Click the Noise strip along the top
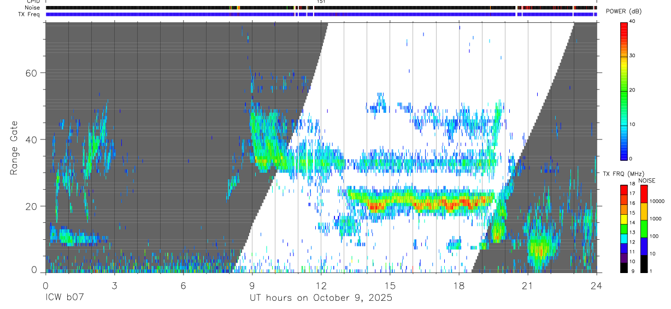Image resolution: width=671 pixels, height=309 pixels. pos(321,8)
